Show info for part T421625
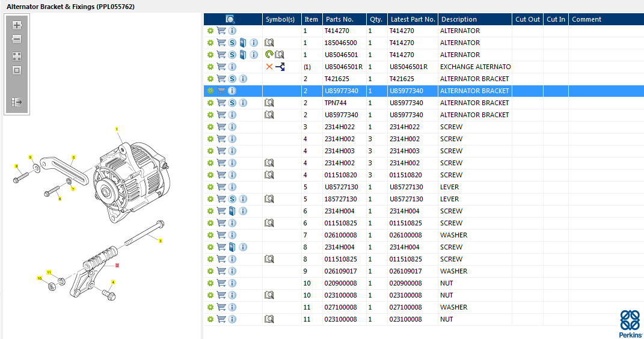 point(243,79)
